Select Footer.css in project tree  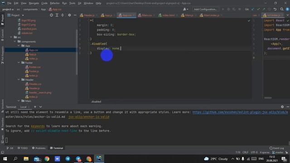click(x=34, y=67)
